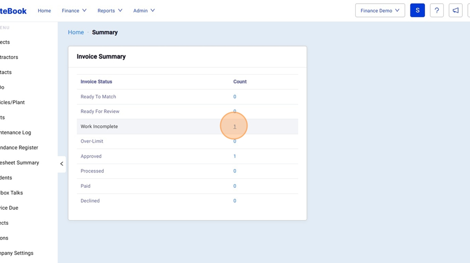Collapse the sidebar with the arrow handle
This screenshot has height=263, width=470.
pyautogui.click(x=62, y=164)
